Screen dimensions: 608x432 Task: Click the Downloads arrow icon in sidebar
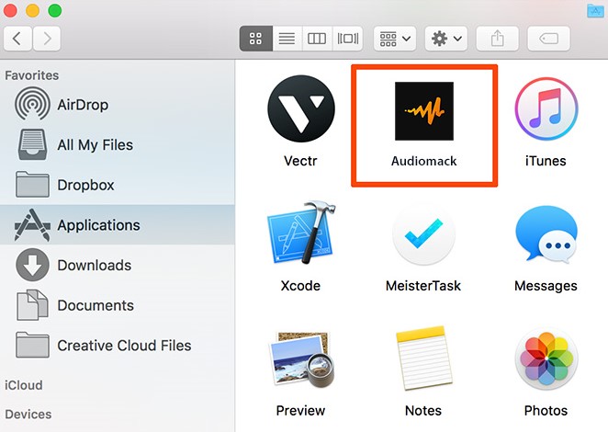(32, 265)
